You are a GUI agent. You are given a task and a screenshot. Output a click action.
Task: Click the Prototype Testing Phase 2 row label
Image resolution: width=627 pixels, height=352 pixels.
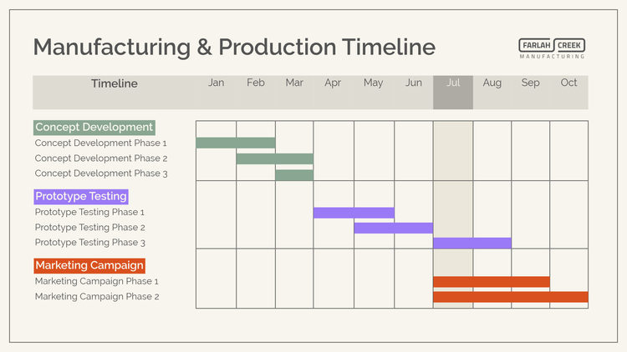coord(90,228)
